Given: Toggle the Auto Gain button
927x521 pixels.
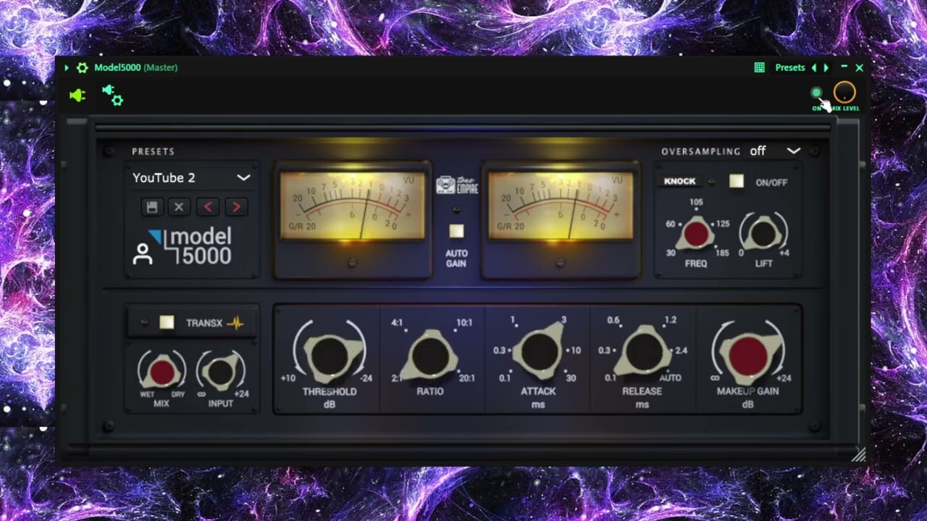Looking at the screenshot, I should click(x=456, y=232).
